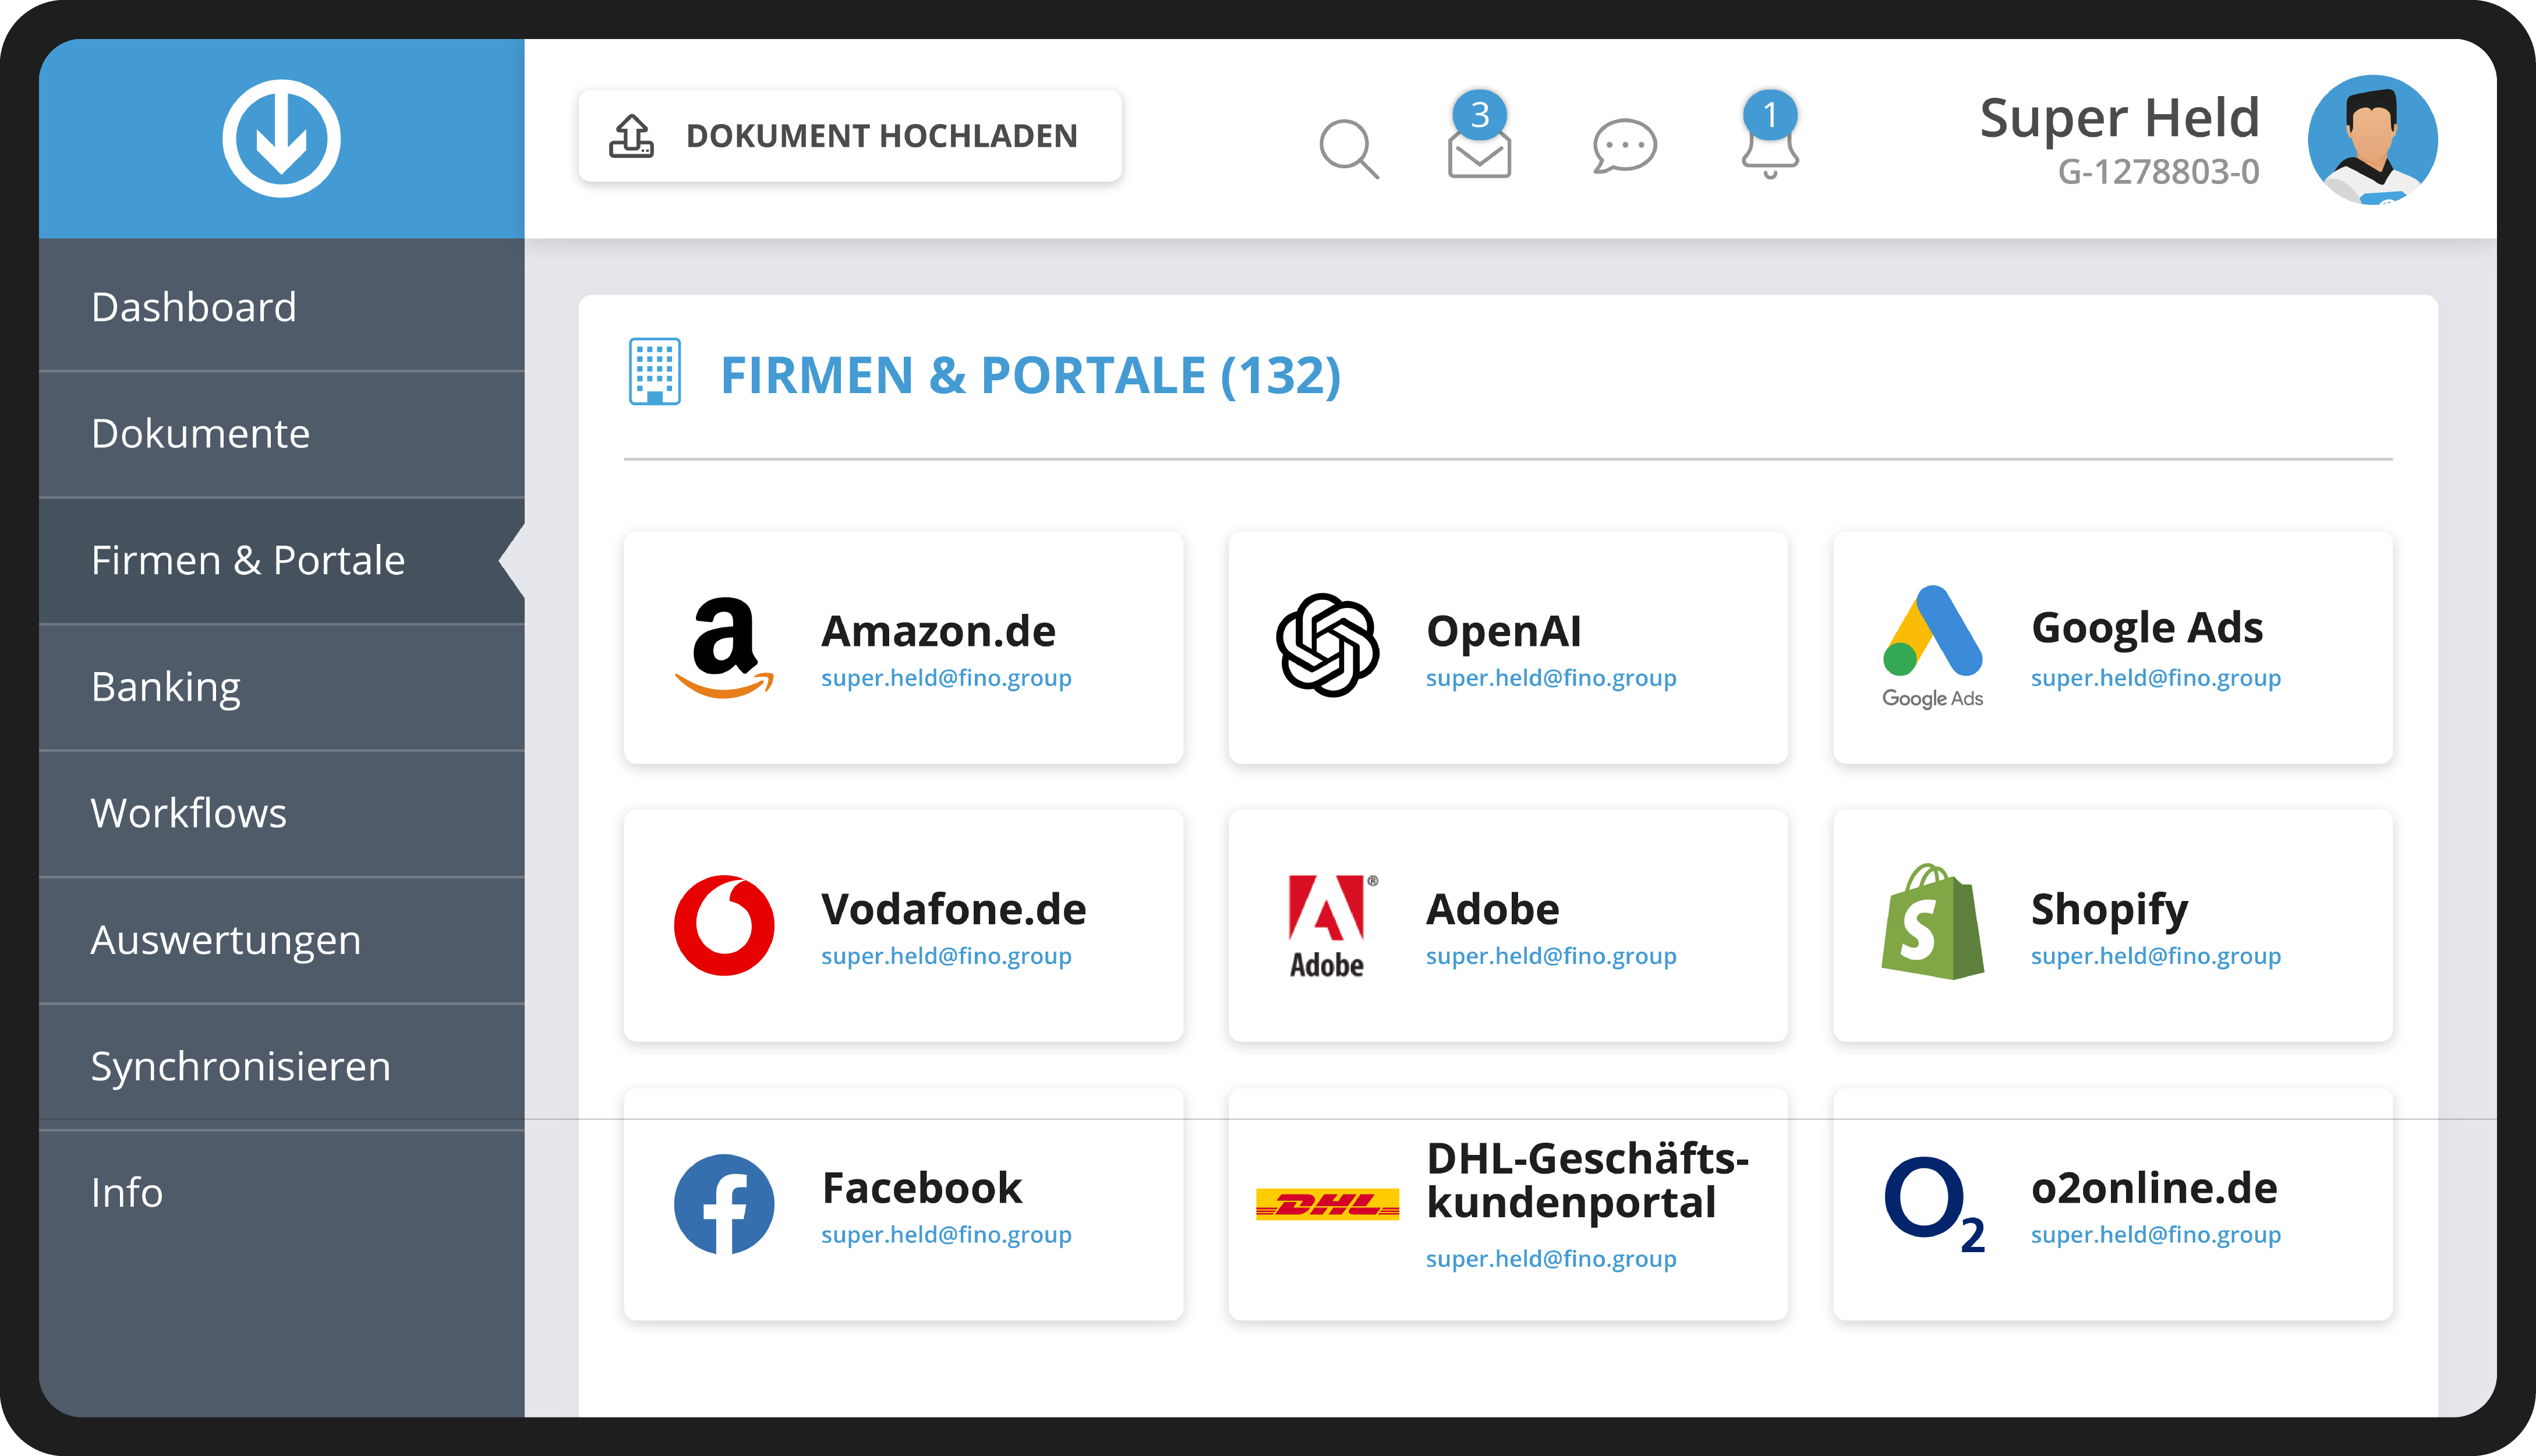This screenshot has height=1456, width=2536.
Task: Click the O2 logo icon
Action: pyautogui.click(x=1934, y=1204)
